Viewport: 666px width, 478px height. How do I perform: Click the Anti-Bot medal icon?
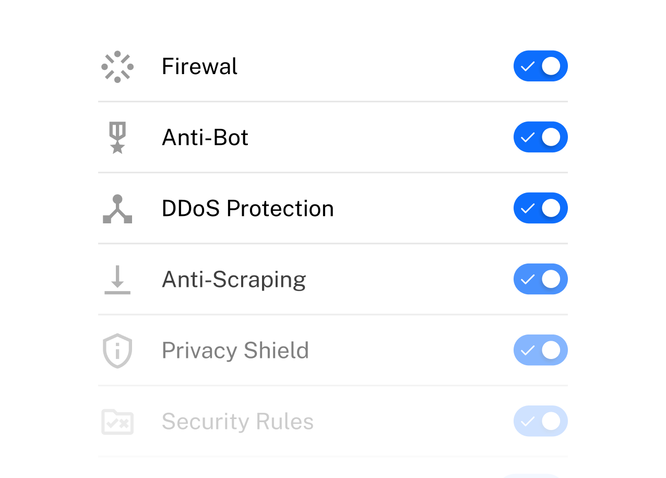coord(117,138)
